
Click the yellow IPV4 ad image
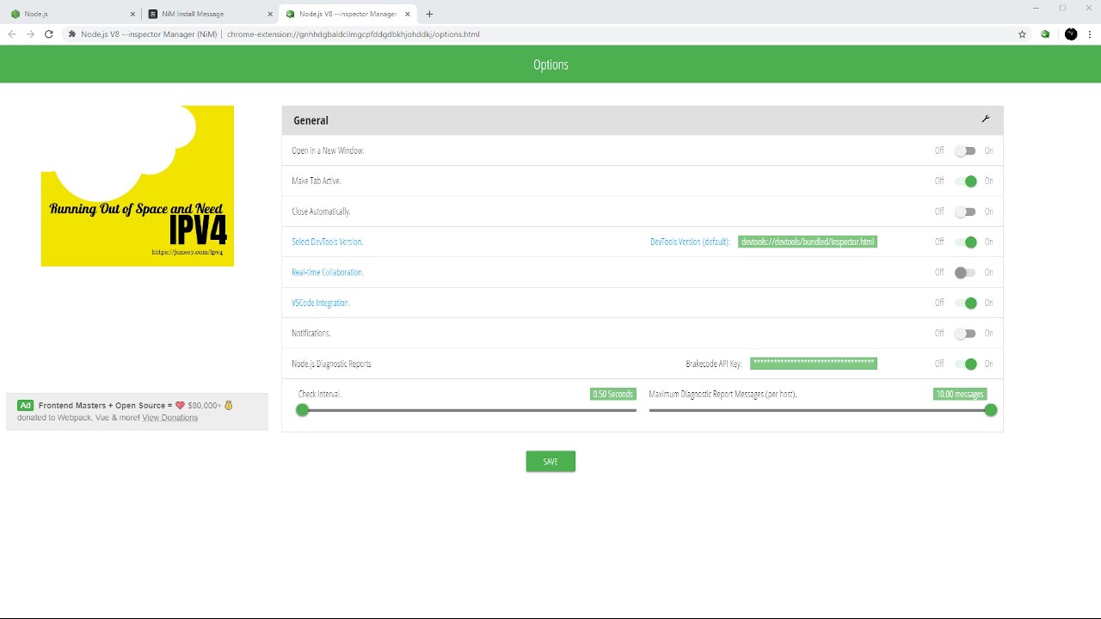point(138,186)
